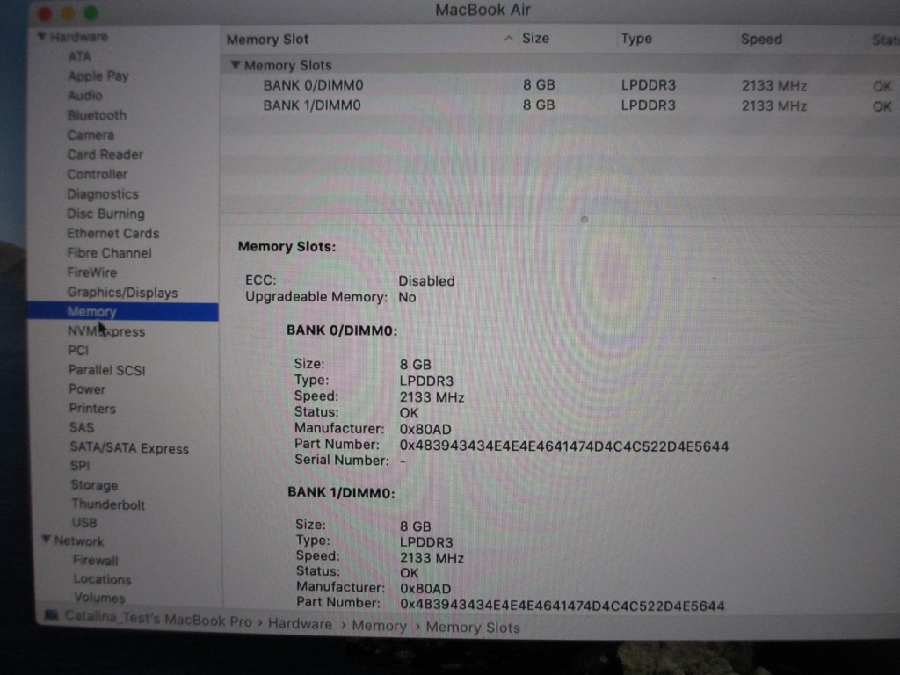Image resolution: width=900 pixels, height=675 pixels.
Task: Click the Memory Slots group row label
Action: click(287, 65)
